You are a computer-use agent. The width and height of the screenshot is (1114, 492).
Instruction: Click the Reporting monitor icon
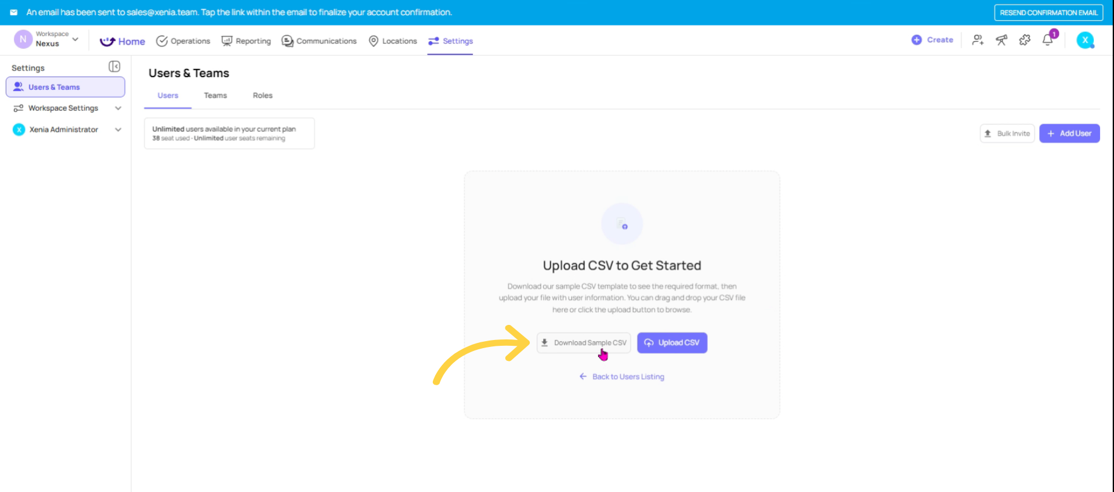point(226,41)
